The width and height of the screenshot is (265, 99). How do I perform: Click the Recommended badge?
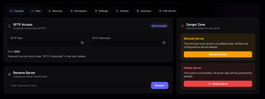(x=159, y=26)
